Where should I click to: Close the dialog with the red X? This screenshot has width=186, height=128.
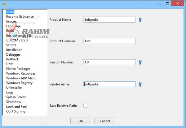(x=178, y=3)
